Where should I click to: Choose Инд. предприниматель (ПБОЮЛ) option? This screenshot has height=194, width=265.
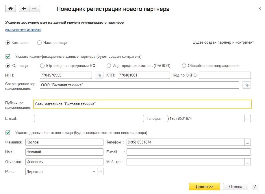(x=109, y=66)
